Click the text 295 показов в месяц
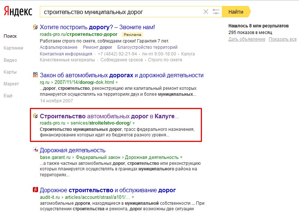The width and height of the screenshot is (299, 214). coord(250,33)
